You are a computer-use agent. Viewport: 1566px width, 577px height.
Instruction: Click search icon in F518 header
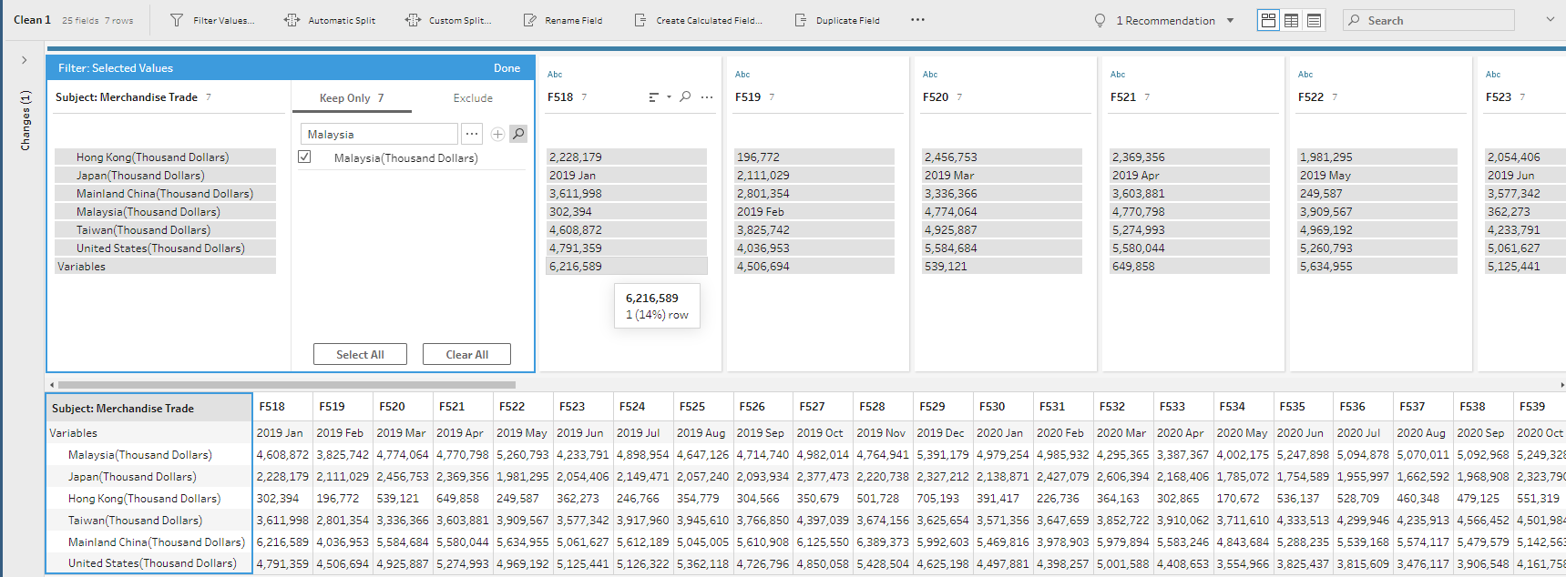(685, 96)
